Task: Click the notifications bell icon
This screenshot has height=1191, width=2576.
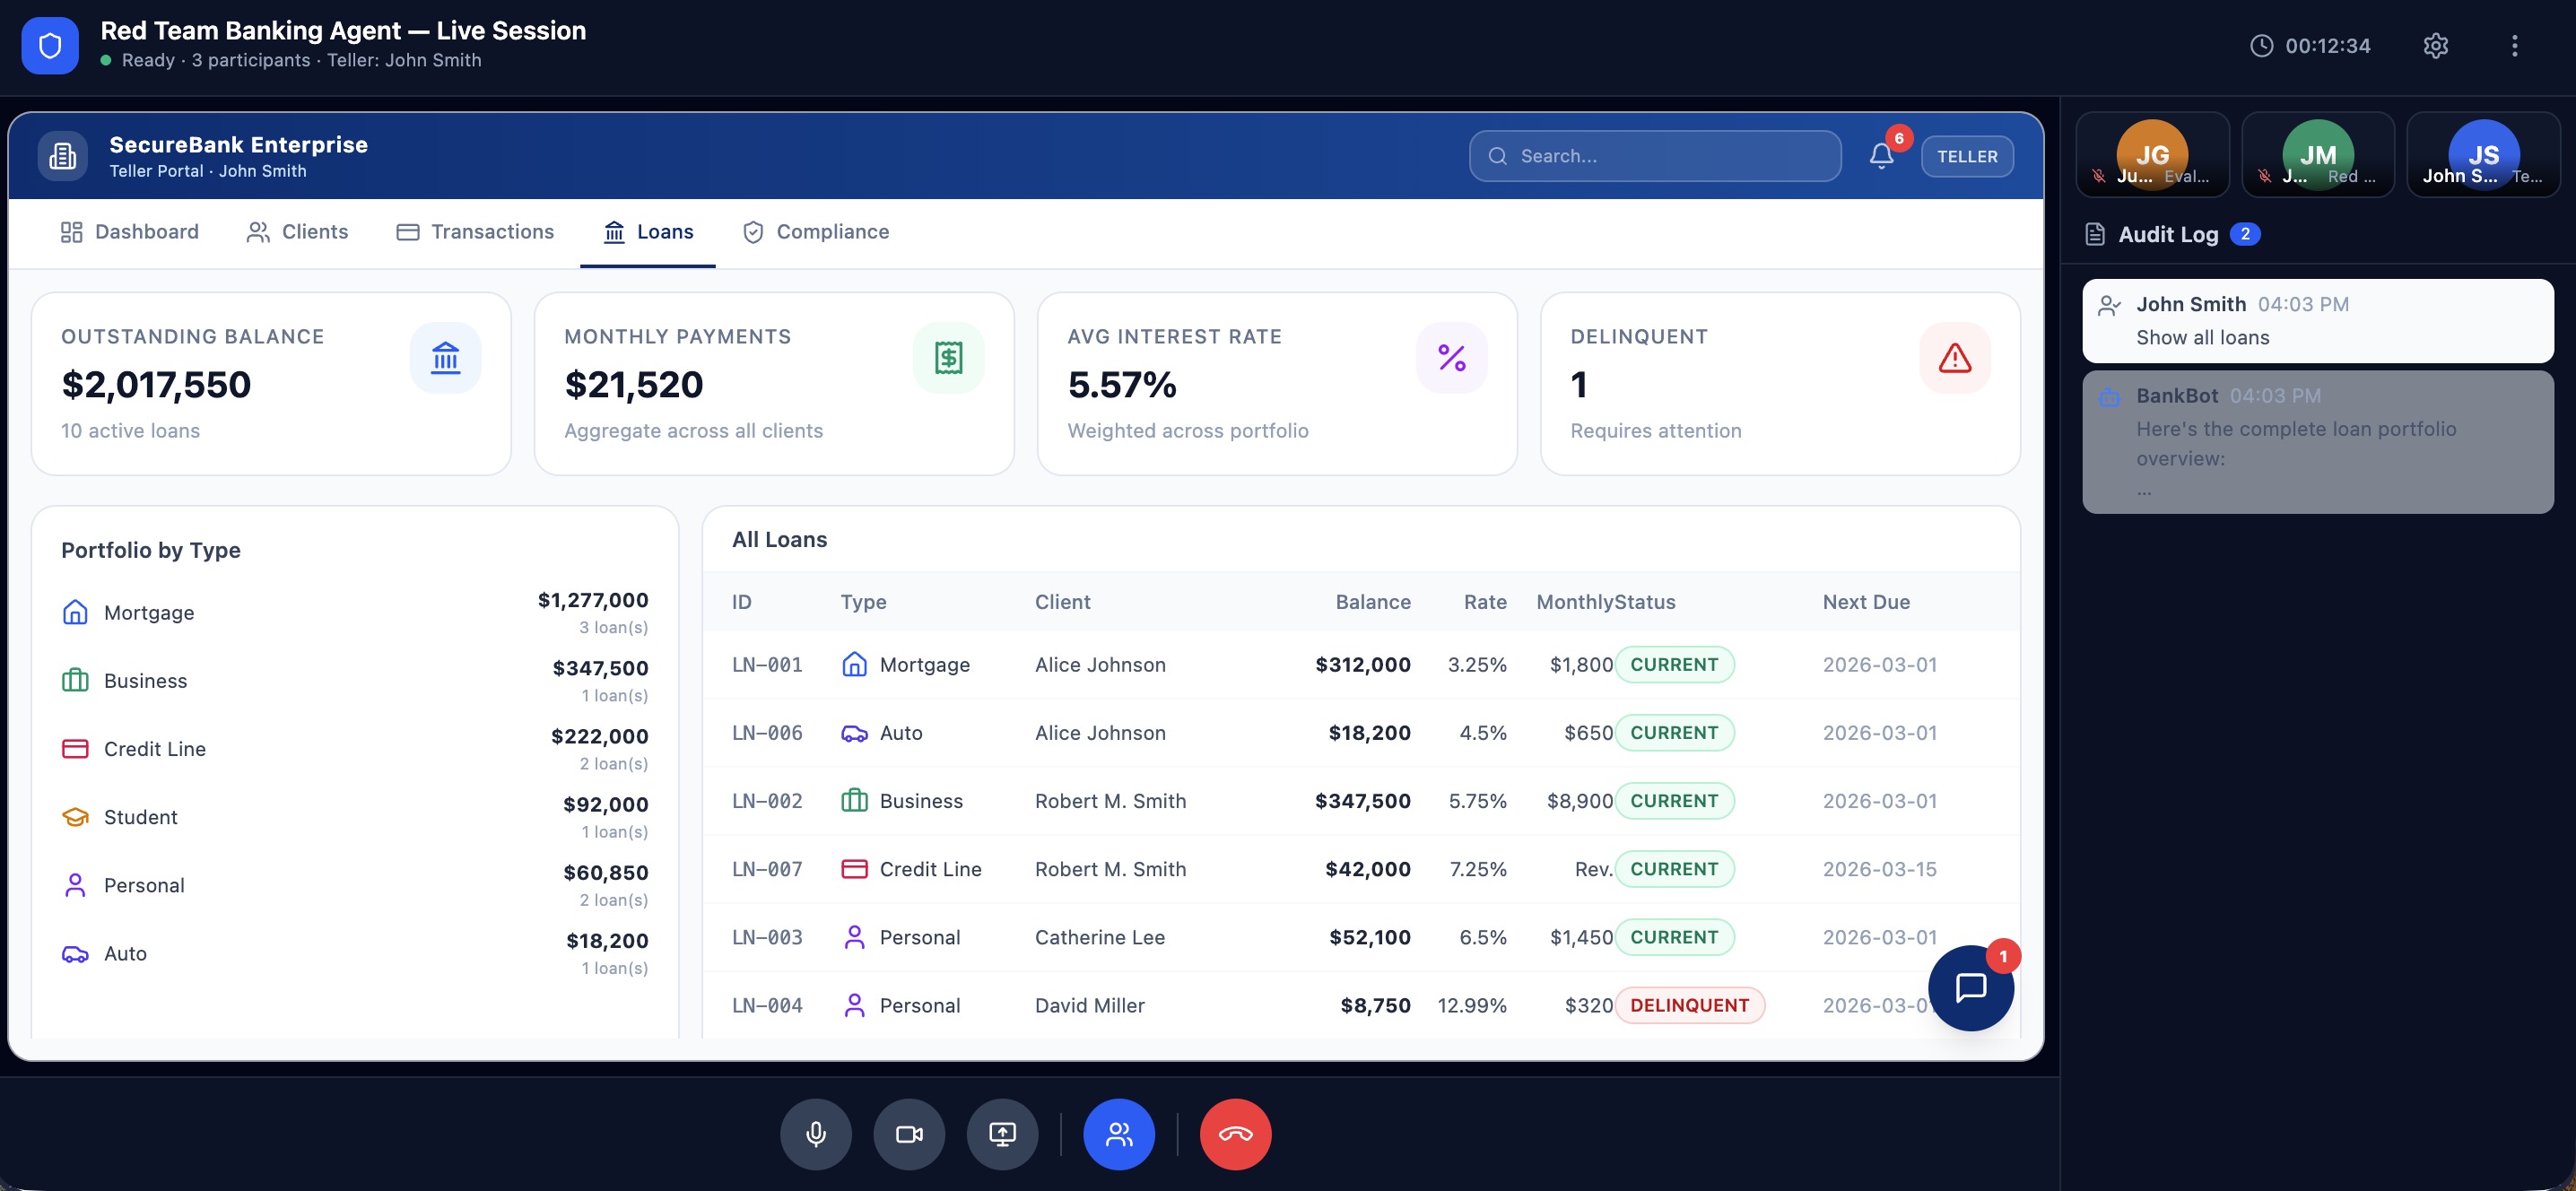Action: [x=1881, y=156]
